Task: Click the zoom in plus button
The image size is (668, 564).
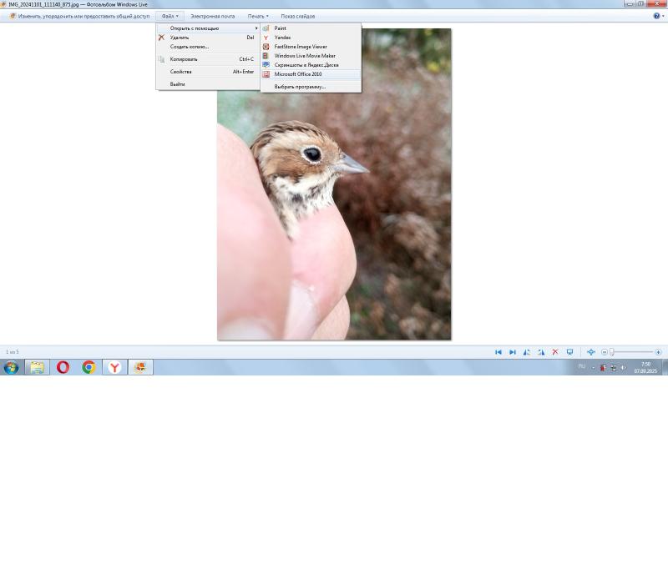Action: point(658,352)
